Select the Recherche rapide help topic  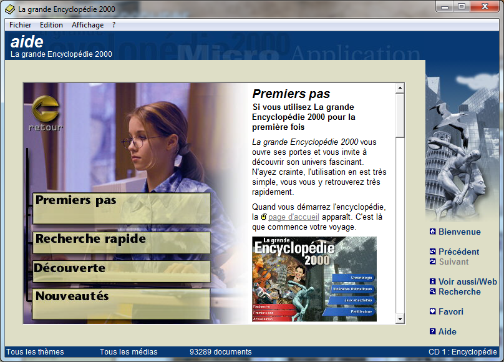[122, 242]
